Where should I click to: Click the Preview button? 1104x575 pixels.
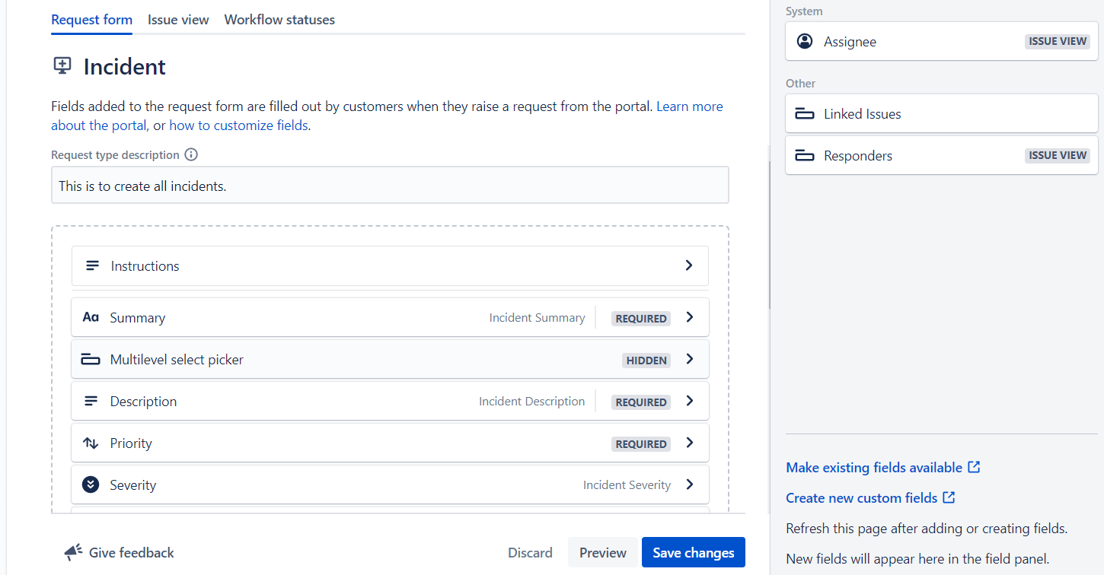click(x=603, y=552)
